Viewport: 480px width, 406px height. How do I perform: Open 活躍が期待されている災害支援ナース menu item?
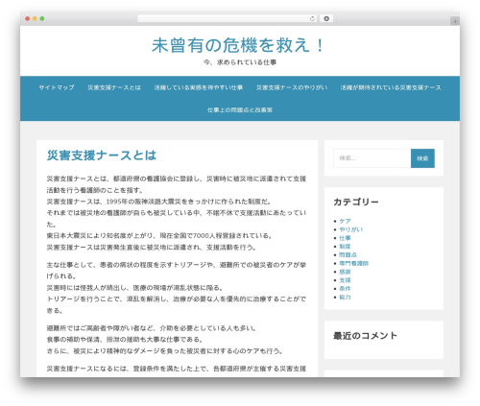click(x=391, y=87)
